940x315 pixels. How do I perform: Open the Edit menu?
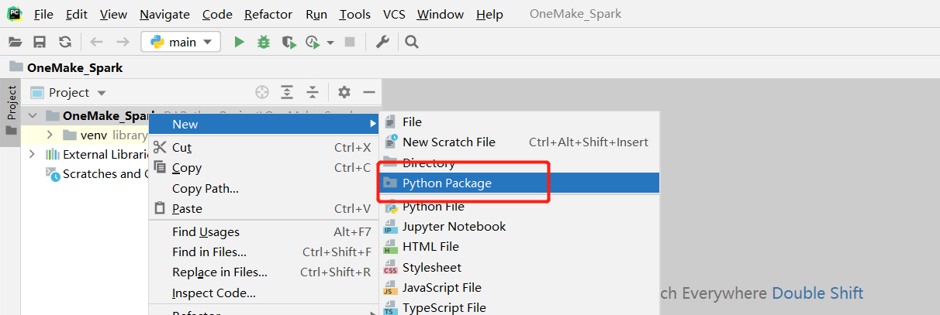[x=77, y=14]
